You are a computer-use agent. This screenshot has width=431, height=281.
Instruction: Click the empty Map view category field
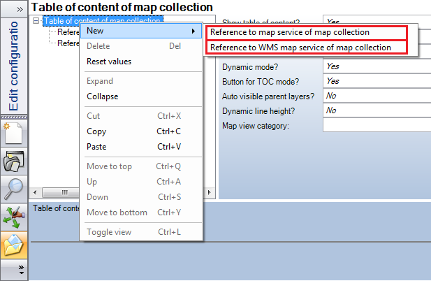click(x=377, y=125)
